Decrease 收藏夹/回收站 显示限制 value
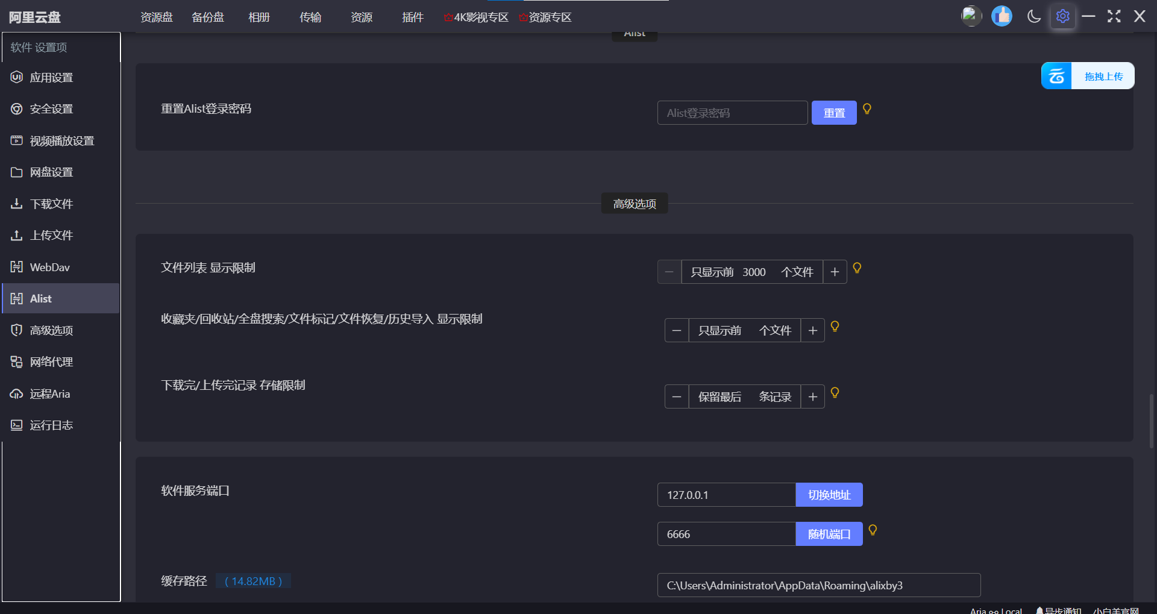This screenshot has height=614, width=1157. pos(677,330)
